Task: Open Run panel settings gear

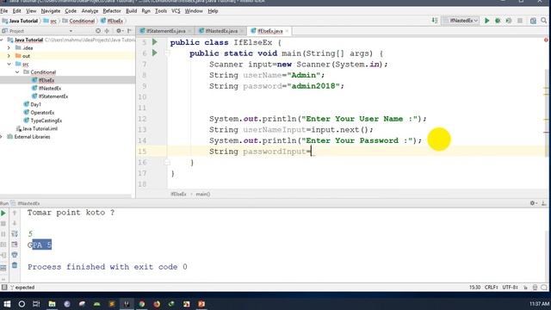Action: coord(533,203)
